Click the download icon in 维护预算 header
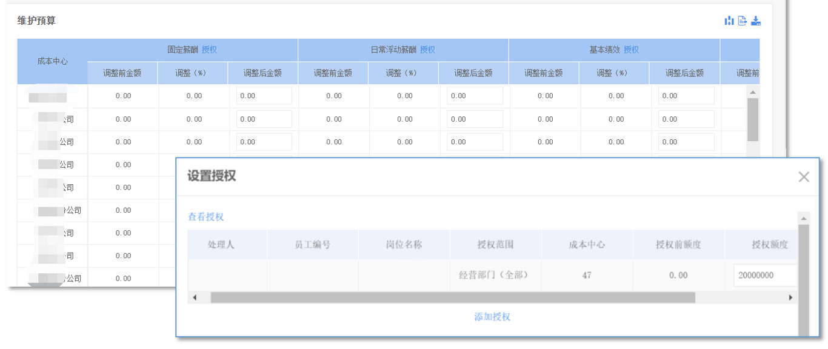828x349 pixels. [x=756, y=21]
